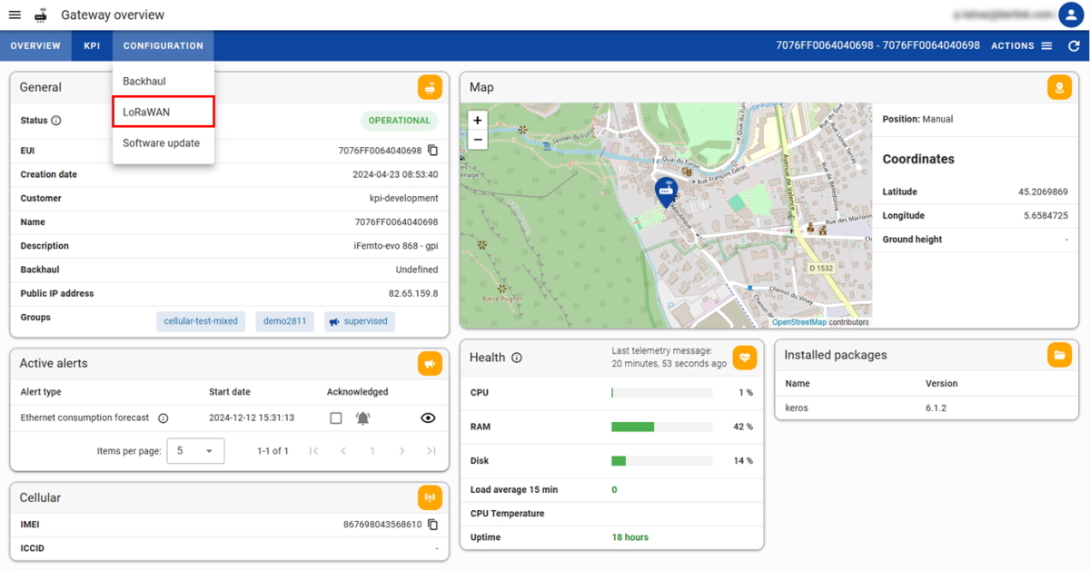Go to first page of alerts

point(313,451)
